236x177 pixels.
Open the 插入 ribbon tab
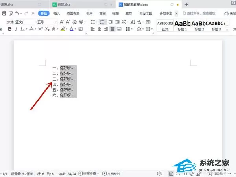[57, 13]
